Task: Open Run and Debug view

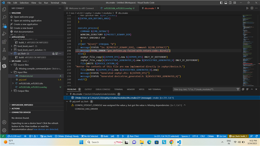Action: click(4, 34)
